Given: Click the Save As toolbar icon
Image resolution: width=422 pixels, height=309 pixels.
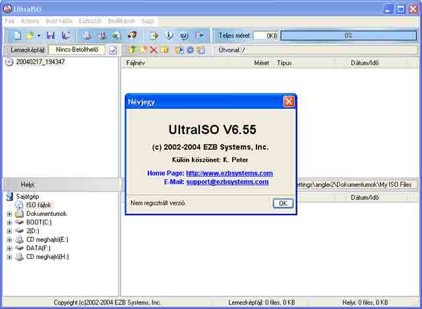Looking at the screenshot, I should tap(65, 36).
